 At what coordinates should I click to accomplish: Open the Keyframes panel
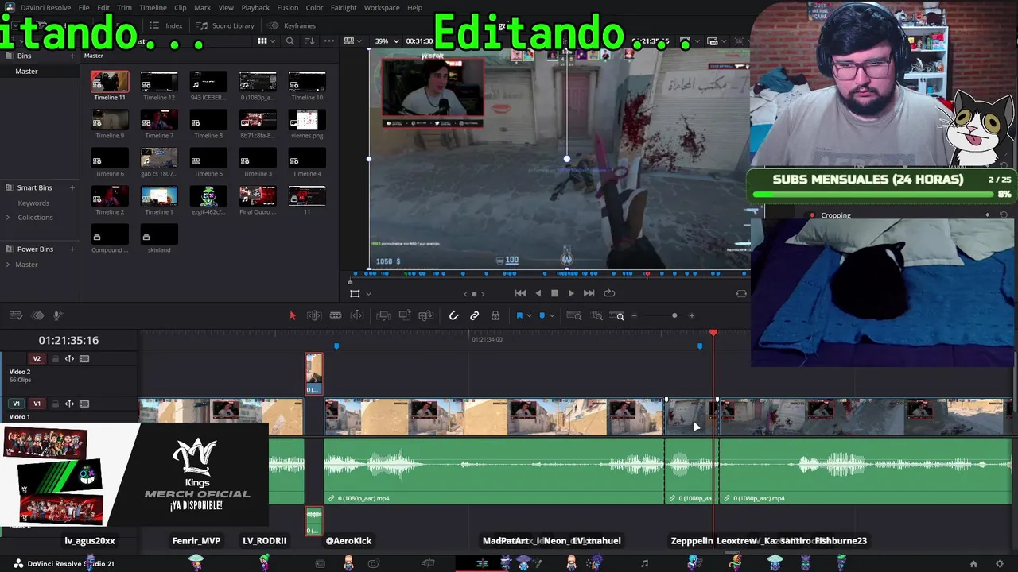point(292,25)
